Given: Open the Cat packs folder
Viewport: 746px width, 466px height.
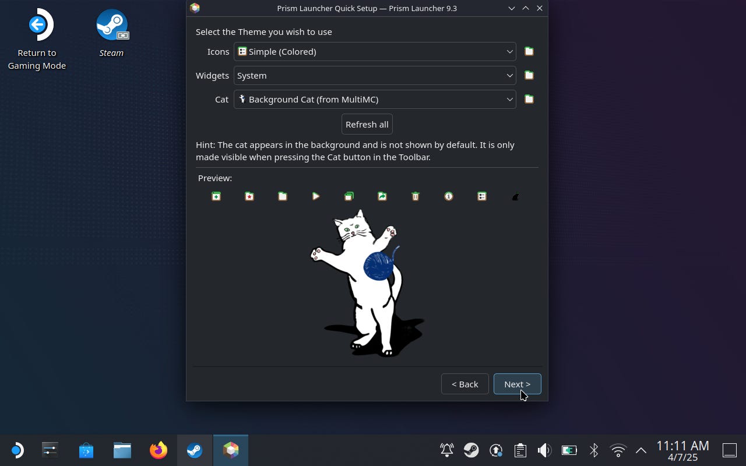Looking at the screenshot, I should (x=529, y=99).
